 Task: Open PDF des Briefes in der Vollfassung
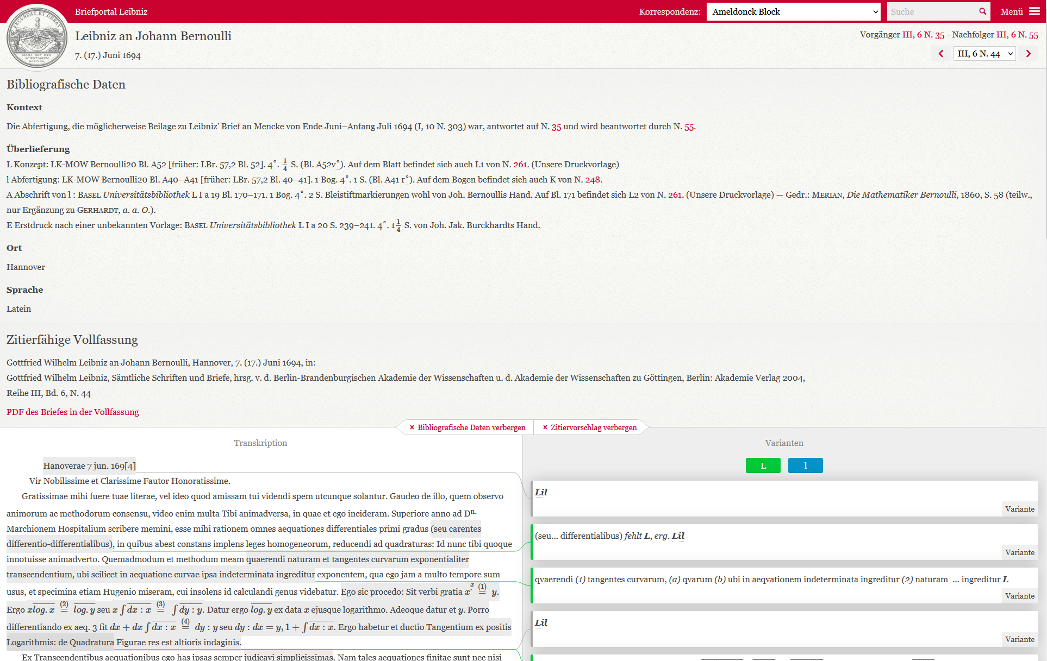[x=73, y=412]
